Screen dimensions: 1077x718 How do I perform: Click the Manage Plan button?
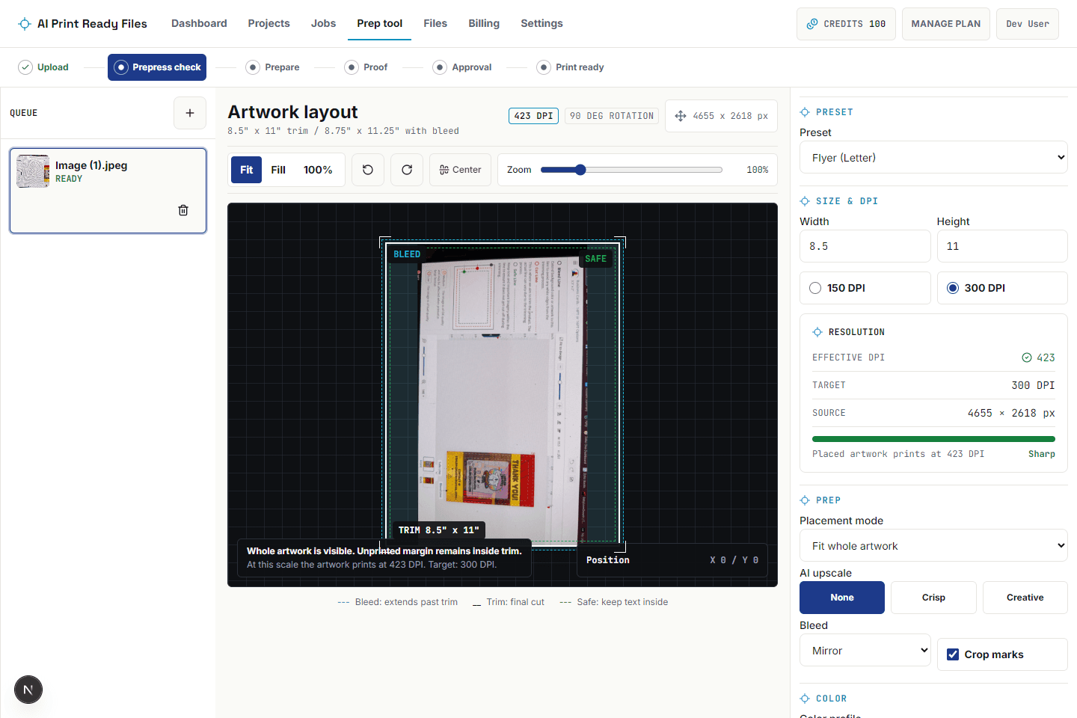(945, 24)
